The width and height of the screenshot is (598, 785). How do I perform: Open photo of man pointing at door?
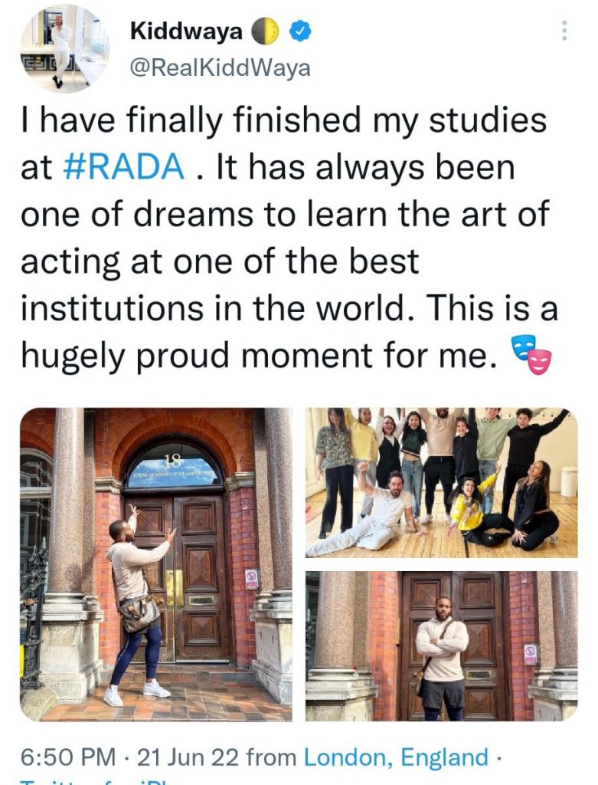click(x=156, y=565)
